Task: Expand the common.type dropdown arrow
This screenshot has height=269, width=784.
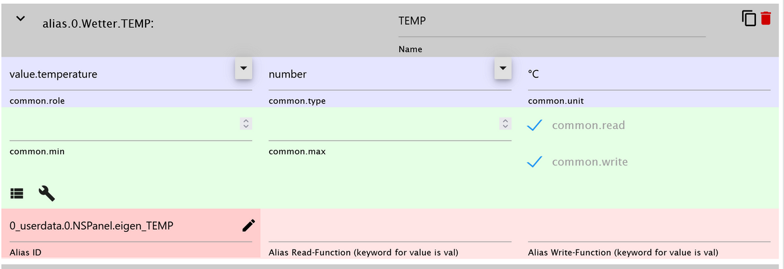Action: 502,68
